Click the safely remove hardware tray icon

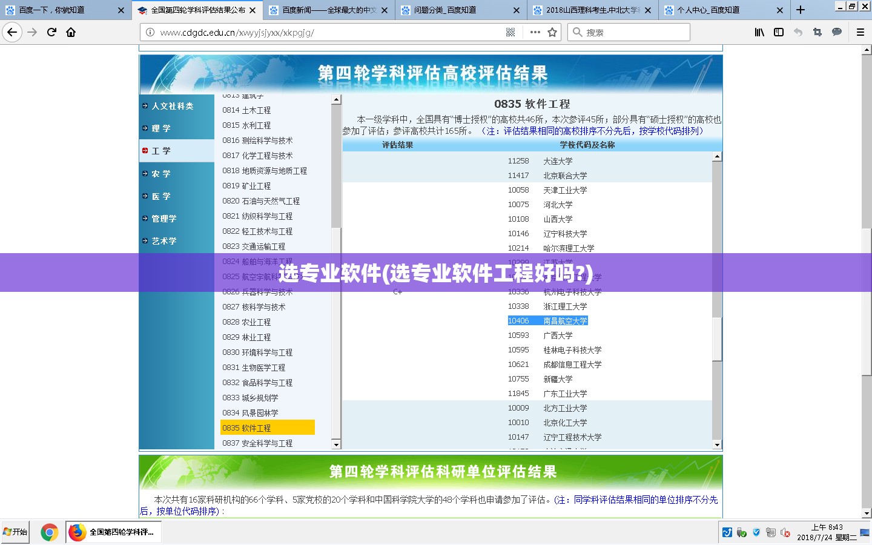742,532
